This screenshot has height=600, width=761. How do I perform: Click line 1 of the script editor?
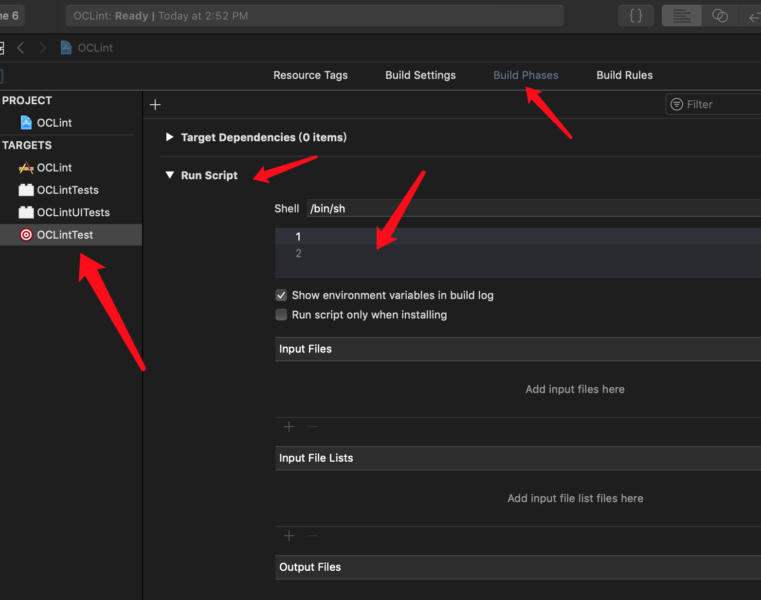pos(518,237)
